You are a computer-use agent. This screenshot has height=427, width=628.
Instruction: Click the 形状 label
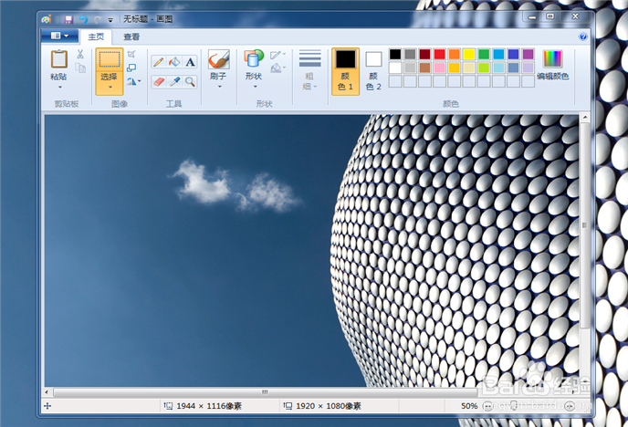click(254, 76)
